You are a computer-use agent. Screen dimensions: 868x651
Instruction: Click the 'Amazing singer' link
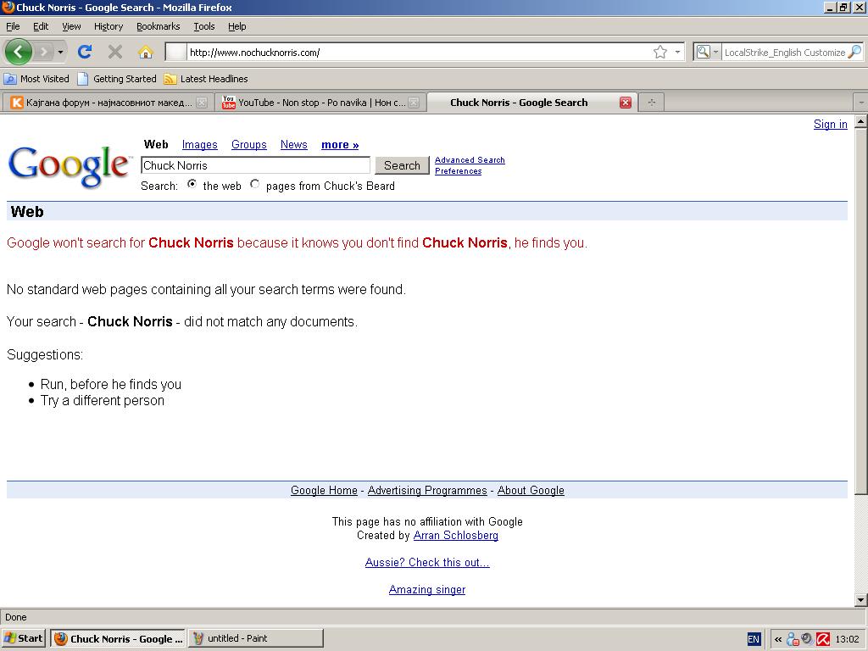pyautogui.click(x=427, y=590)
